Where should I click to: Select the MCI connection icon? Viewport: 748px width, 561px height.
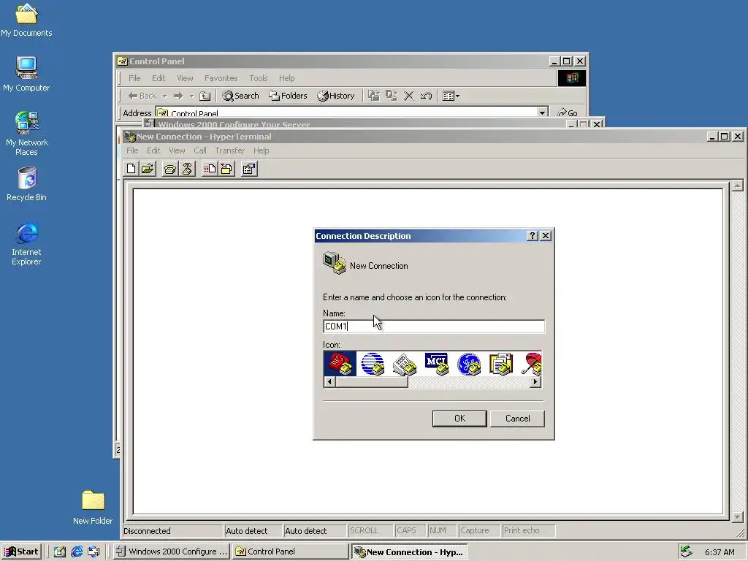[x=437, y=364]
